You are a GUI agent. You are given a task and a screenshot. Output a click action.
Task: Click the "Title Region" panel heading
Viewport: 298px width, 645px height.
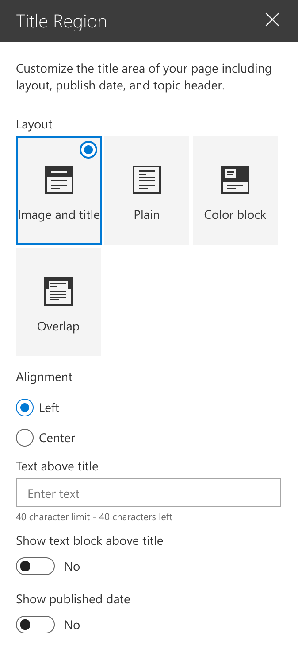[61, 21]
